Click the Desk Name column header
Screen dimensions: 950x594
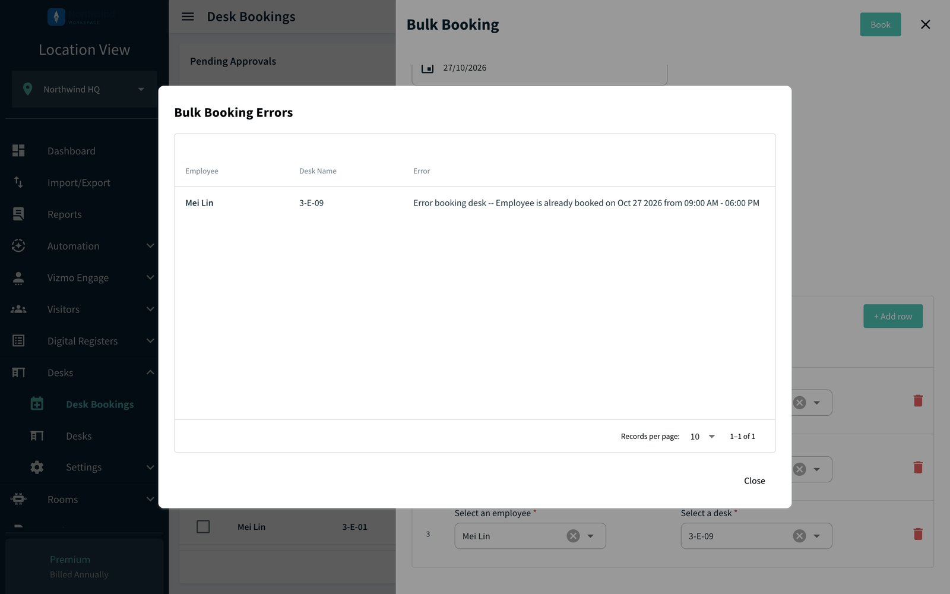click(318, 171)
